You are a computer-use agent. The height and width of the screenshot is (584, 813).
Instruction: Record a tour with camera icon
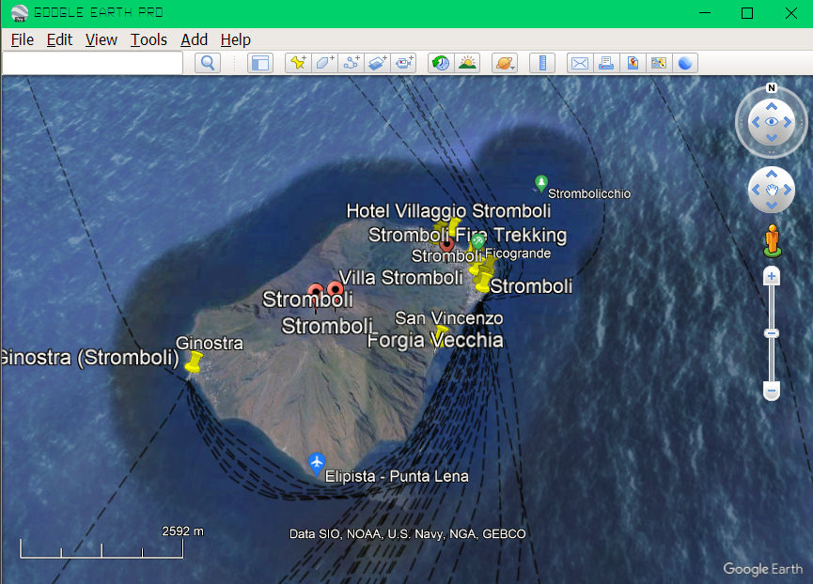(403, 63)
